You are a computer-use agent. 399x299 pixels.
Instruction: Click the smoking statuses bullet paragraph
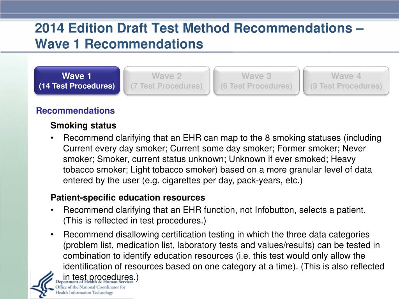pyautogui.click(x=222, y=159)
